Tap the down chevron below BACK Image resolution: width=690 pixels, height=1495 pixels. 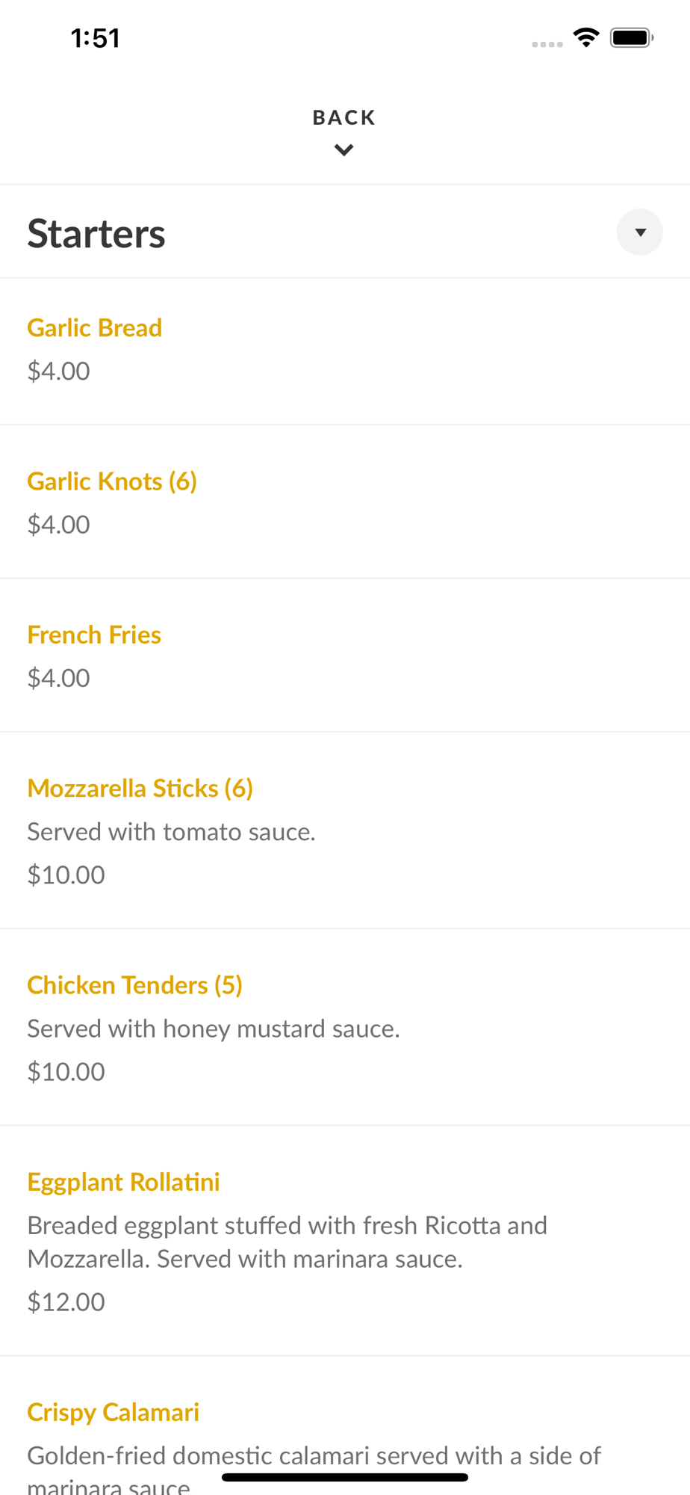pyautogui.click(x=344, y=150)
